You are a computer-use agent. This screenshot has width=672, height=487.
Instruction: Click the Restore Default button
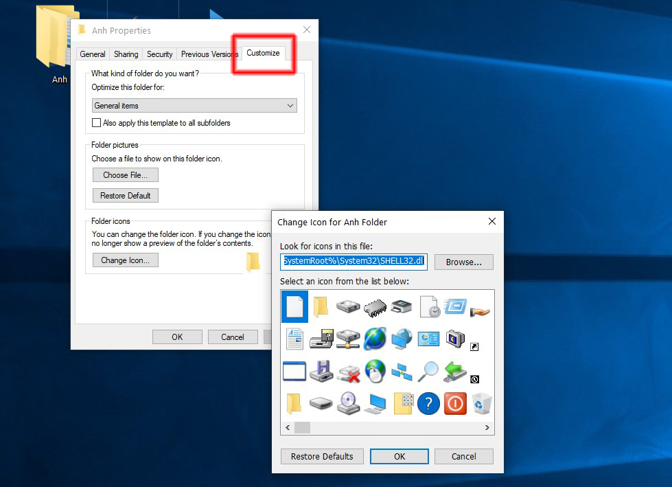125,196
